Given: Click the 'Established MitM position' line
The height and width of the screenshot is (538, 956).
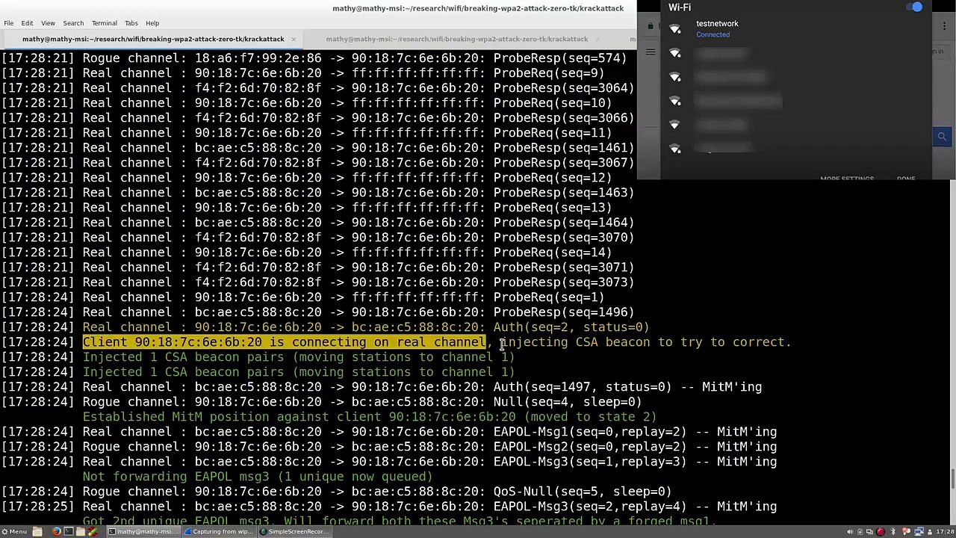Looking at the screenshot, I should click(x=370, y=417).
